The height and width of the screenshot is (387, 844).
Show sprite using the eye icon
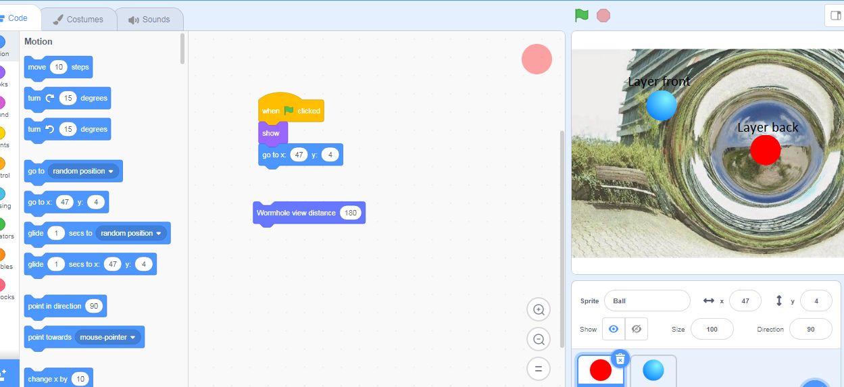[x=614, y=329]
